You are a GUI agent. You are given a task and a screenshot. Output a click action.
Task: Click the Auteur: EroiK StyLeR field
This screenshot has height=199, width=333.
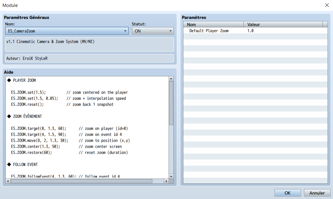pyautogui.click(x=89, y=58)
